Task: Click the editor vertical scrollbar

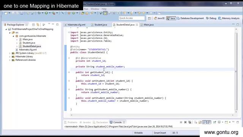Action: pyautogui.click(x=236, y=72)
